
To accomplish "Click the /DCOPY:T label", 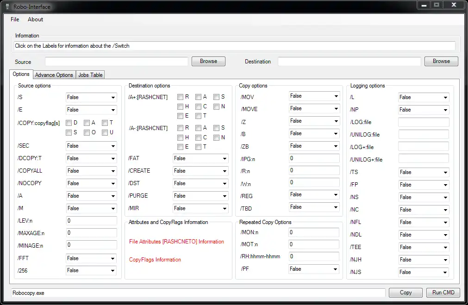I will (30, 158).
